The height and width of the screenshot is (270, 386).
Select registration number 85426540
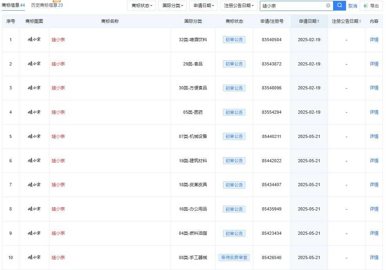click(272, 257)
